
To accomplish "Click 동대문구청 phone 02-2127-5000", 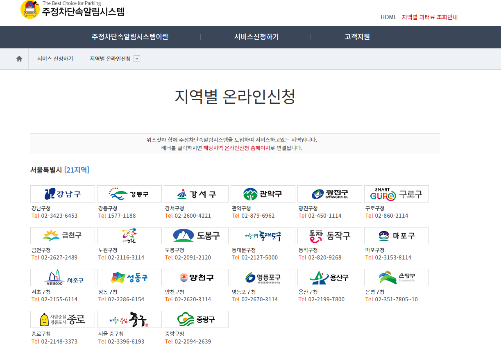I will click(x=260, y=257).
